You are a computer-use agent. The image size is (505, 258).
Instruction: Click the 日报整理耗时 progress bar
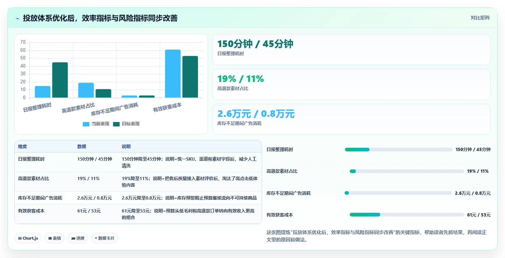[399, 150]
